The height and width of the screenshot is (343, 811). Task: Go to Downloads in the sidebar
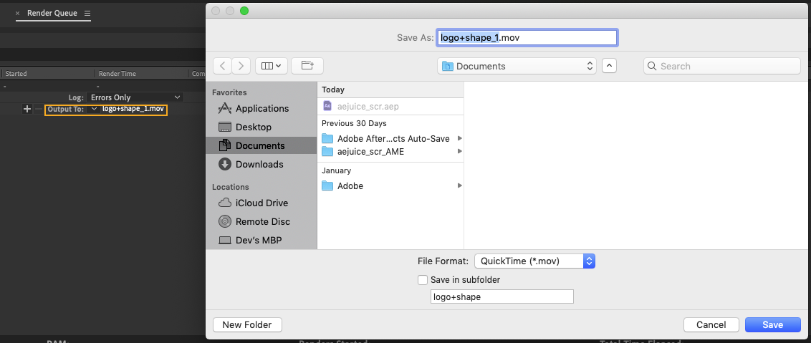pyautogui.click(x=259, y=164)
